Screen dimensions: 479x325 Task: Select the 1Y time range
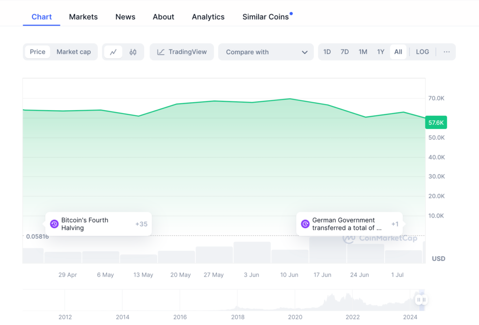click(381, 52)
